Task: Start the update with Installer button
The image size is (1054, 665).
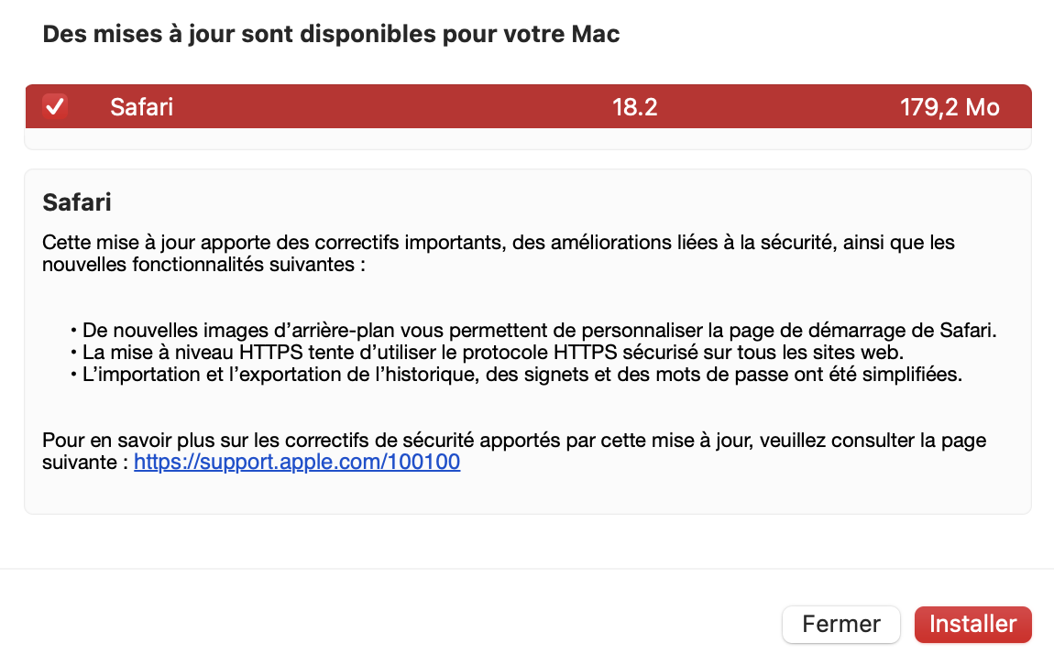Action: coord(972,625)
